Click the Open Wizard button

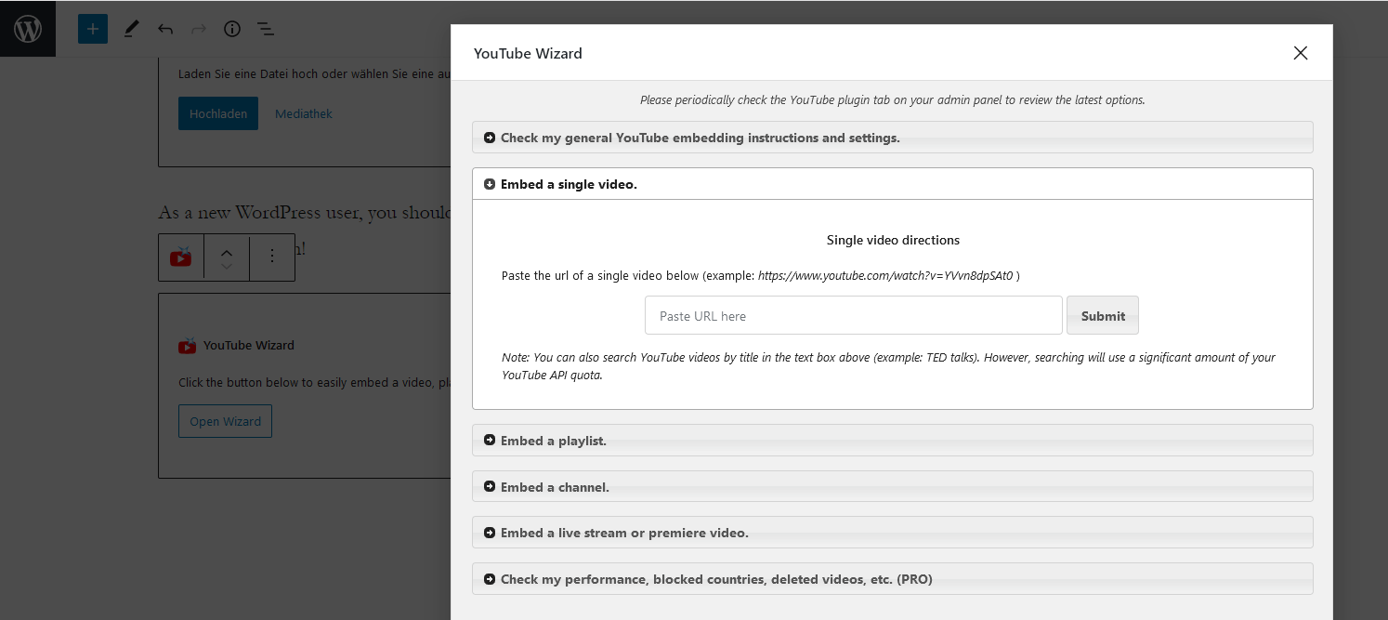pyautogui.click(x=226, y=421)
